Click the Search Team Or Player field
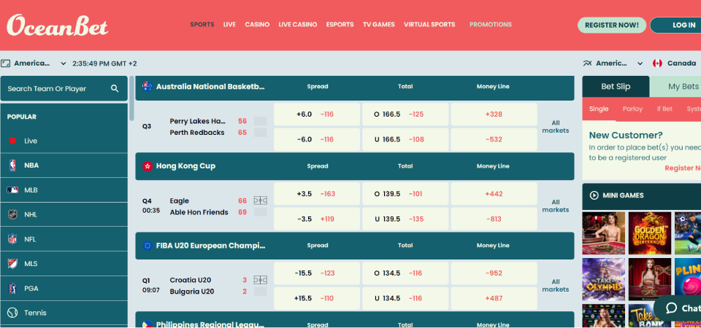 point(55,89)
